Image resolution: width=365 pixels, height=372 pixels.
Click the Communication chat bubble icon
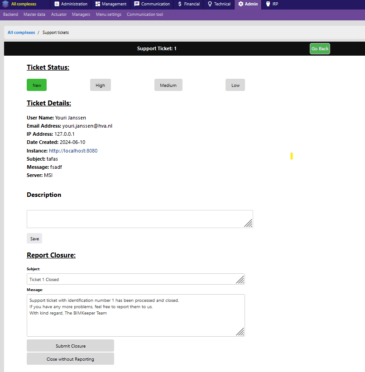137,4
